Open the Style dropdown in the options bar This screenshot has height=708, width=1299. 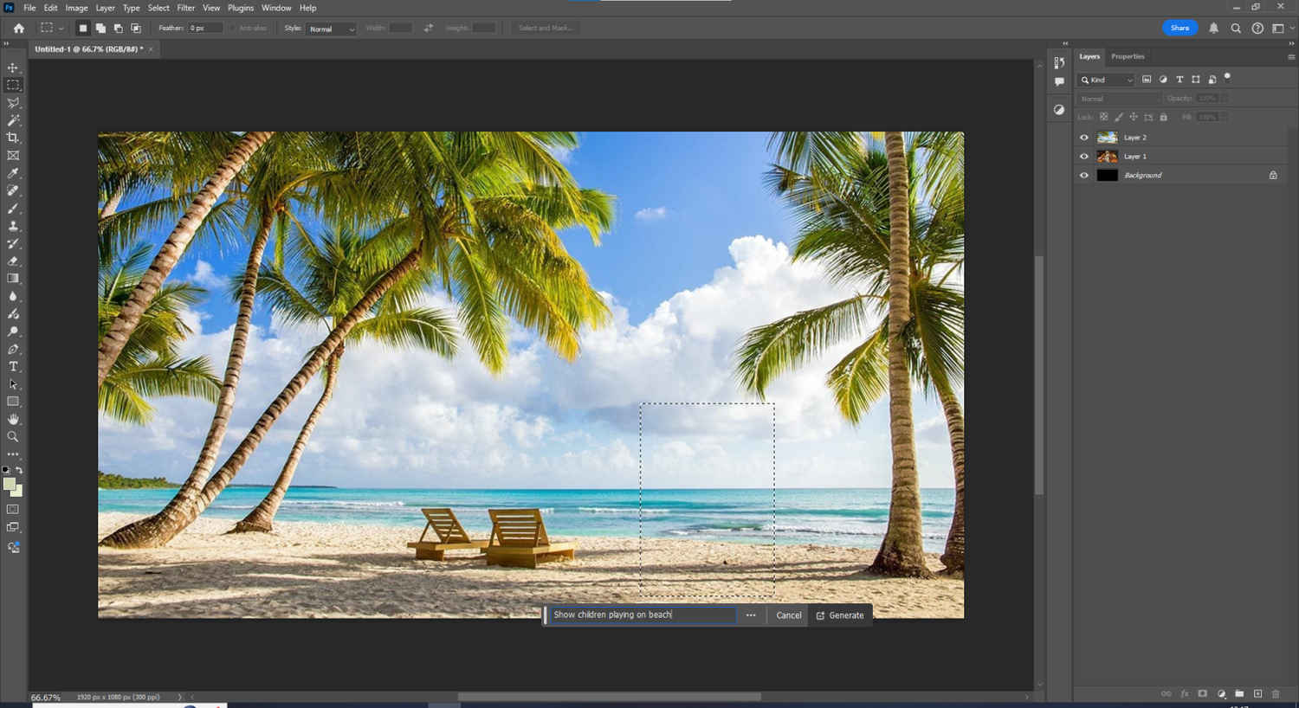332,29
